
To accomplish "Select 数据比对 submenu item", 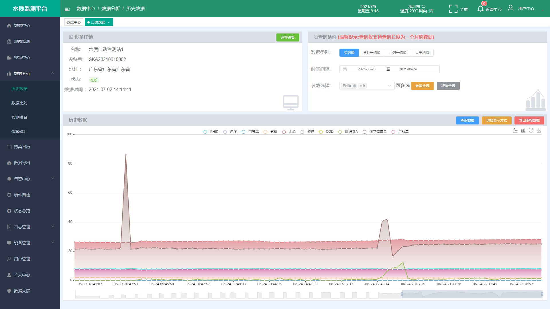I will [x=30, y=103].
